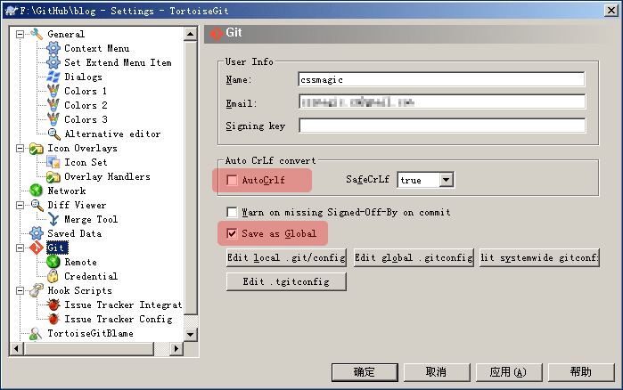
Task: Click the Hook Scripts icon
Action: pos(37,290)
